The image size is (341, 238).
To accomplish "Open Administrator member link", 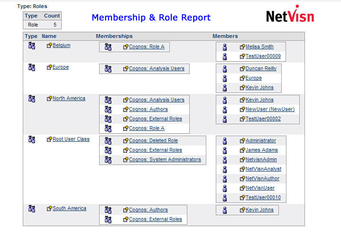I will click(261, 140).
